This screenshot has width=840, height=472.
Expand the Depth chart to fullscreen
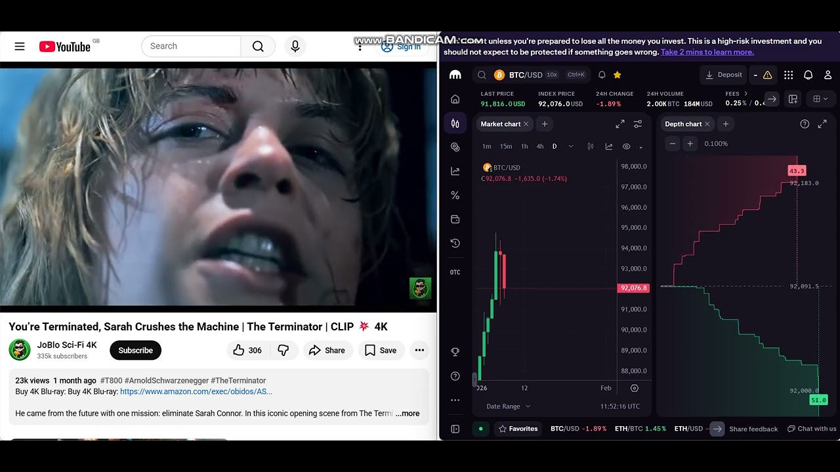822,124
